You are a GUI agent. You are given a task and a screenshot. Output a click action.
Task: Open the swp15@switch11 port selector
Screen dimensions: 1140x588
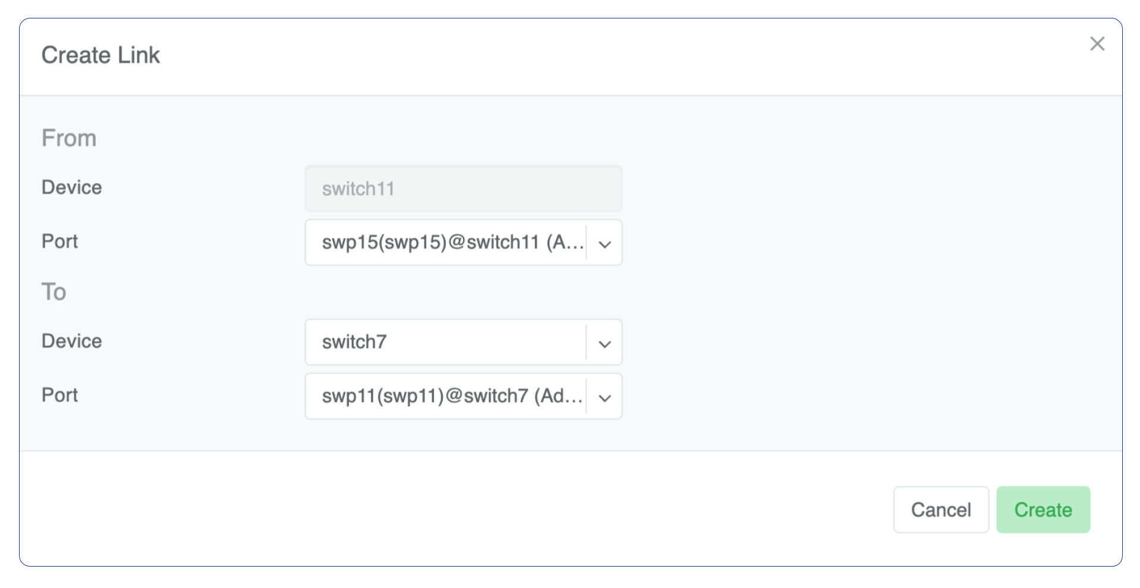point(445,243)
